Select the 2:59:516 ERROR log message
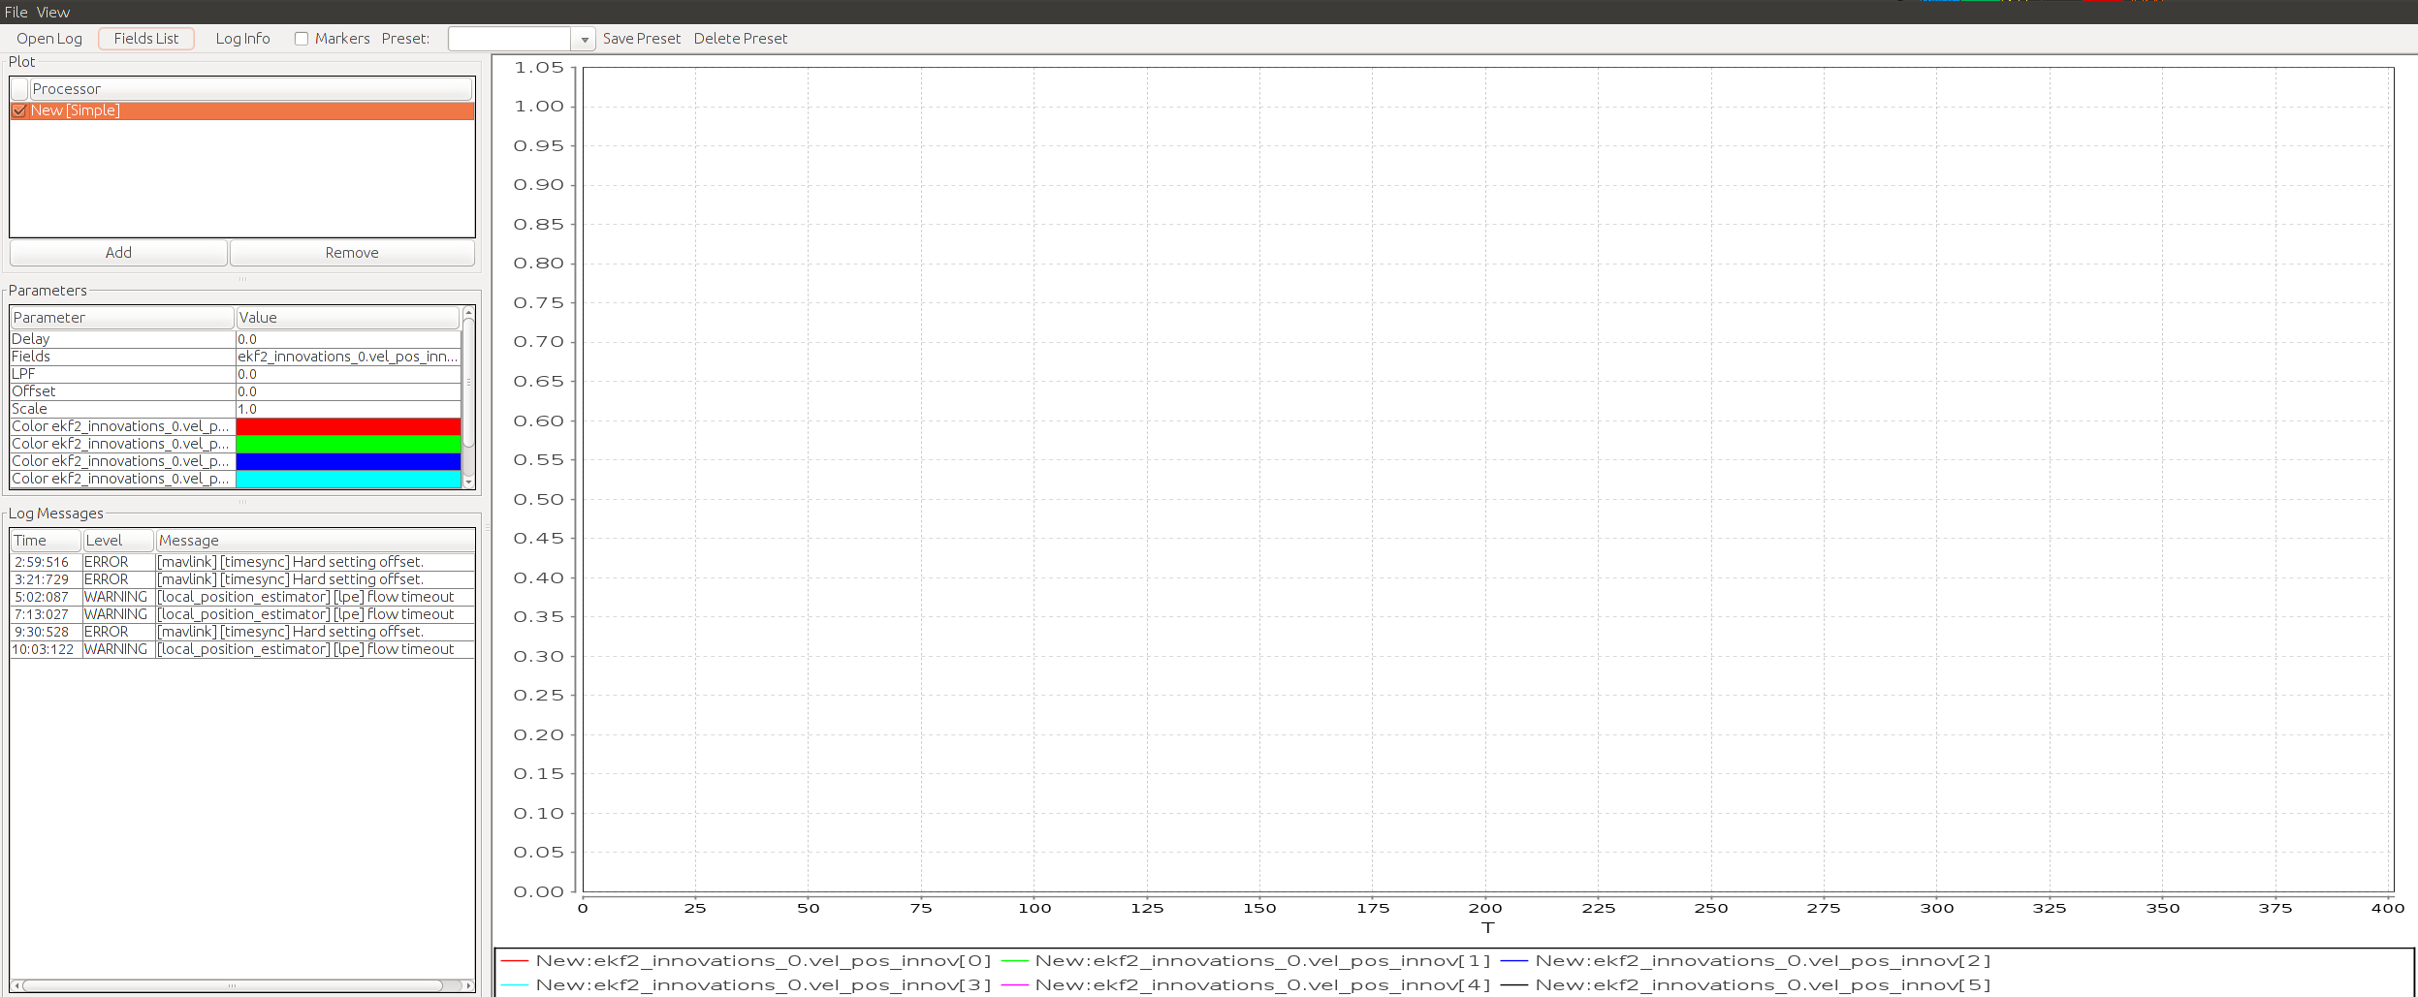 point(242,562)
